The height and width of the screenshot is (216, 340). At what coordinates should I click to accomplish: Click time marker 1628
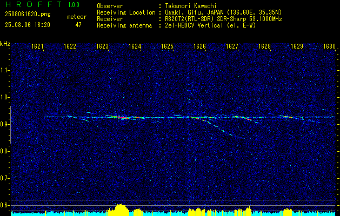264,46
